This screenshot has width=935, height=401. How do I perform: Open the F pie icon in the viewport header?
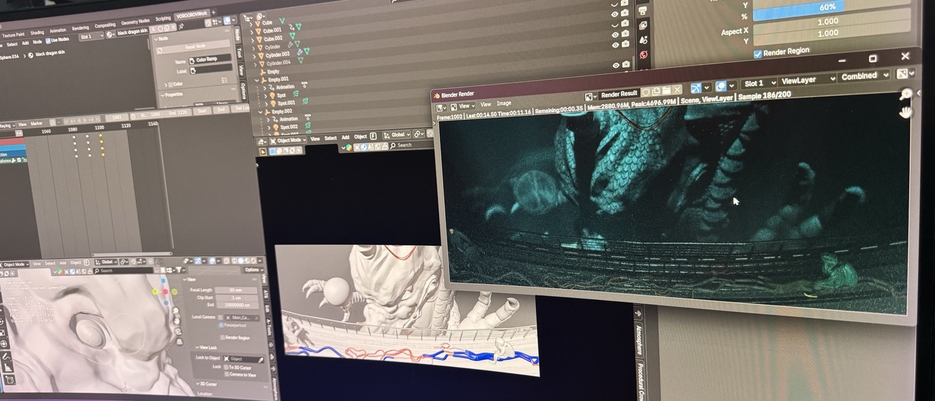(373, 136)
